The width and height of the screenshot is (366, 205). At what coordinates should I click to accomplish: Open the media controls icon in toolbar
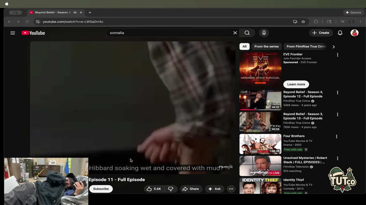[x=343, y=22]
